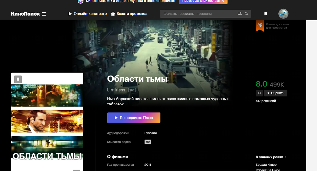Viewport: 317px width, 171px height.
Task: Click the search magnifier icon
Action: tap(246, 14)
